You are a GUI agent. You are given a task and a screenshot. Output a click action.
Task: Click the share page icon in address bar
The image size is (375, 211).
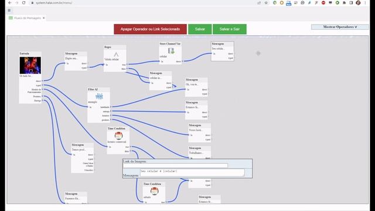click(259, 3)
